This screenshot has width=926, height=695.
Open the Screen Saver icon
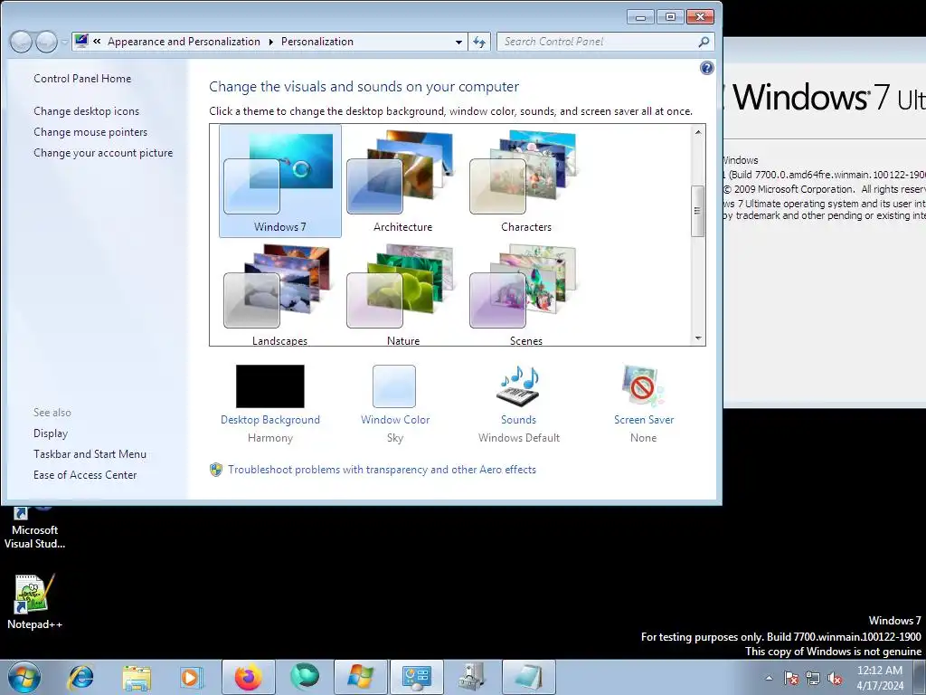tap(643, 386)
